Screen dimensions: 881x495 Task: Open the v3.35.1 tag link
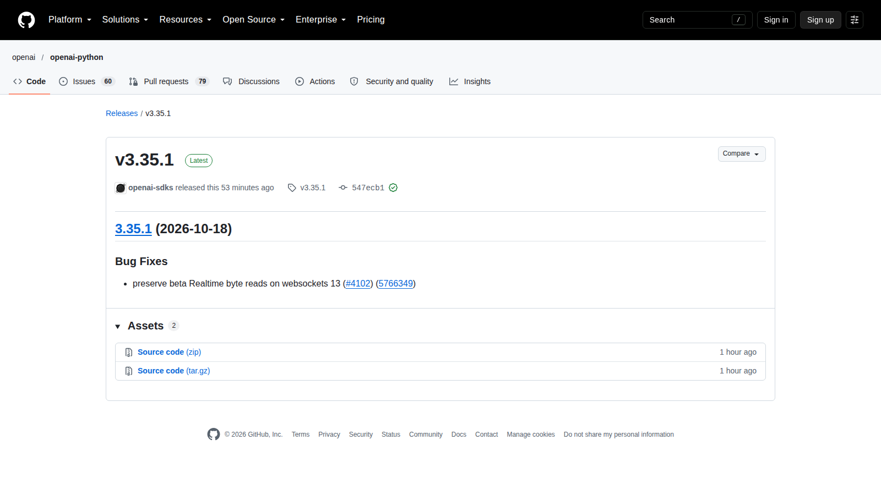coord(307,188)
